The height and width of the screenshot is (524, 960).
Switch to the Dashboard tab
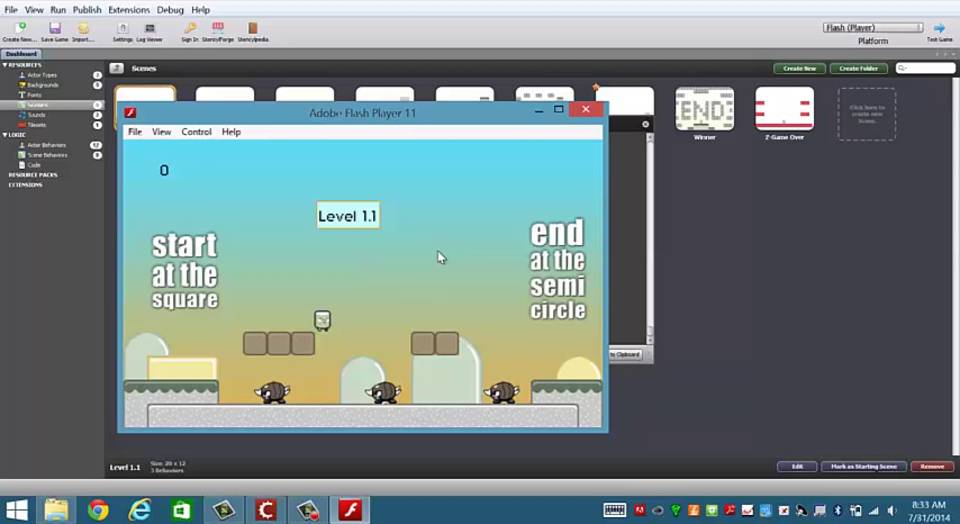coord(21,54)
